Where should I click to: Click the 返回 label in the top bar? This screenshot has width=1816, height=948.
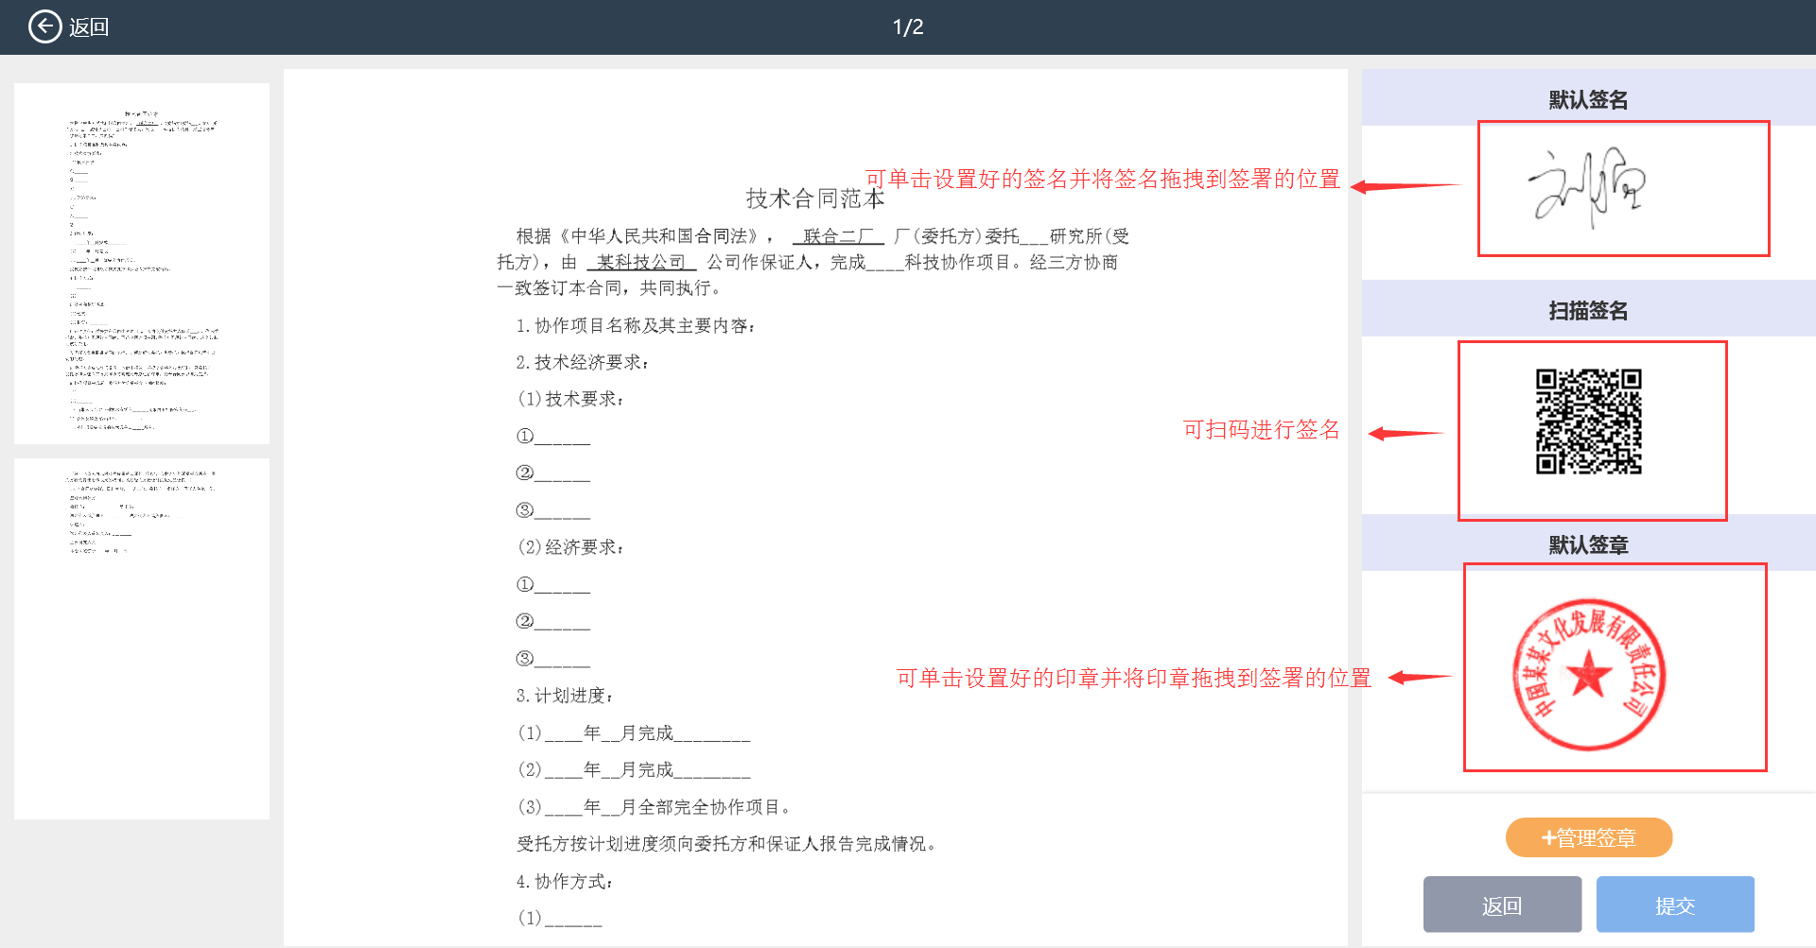[89, 27]
